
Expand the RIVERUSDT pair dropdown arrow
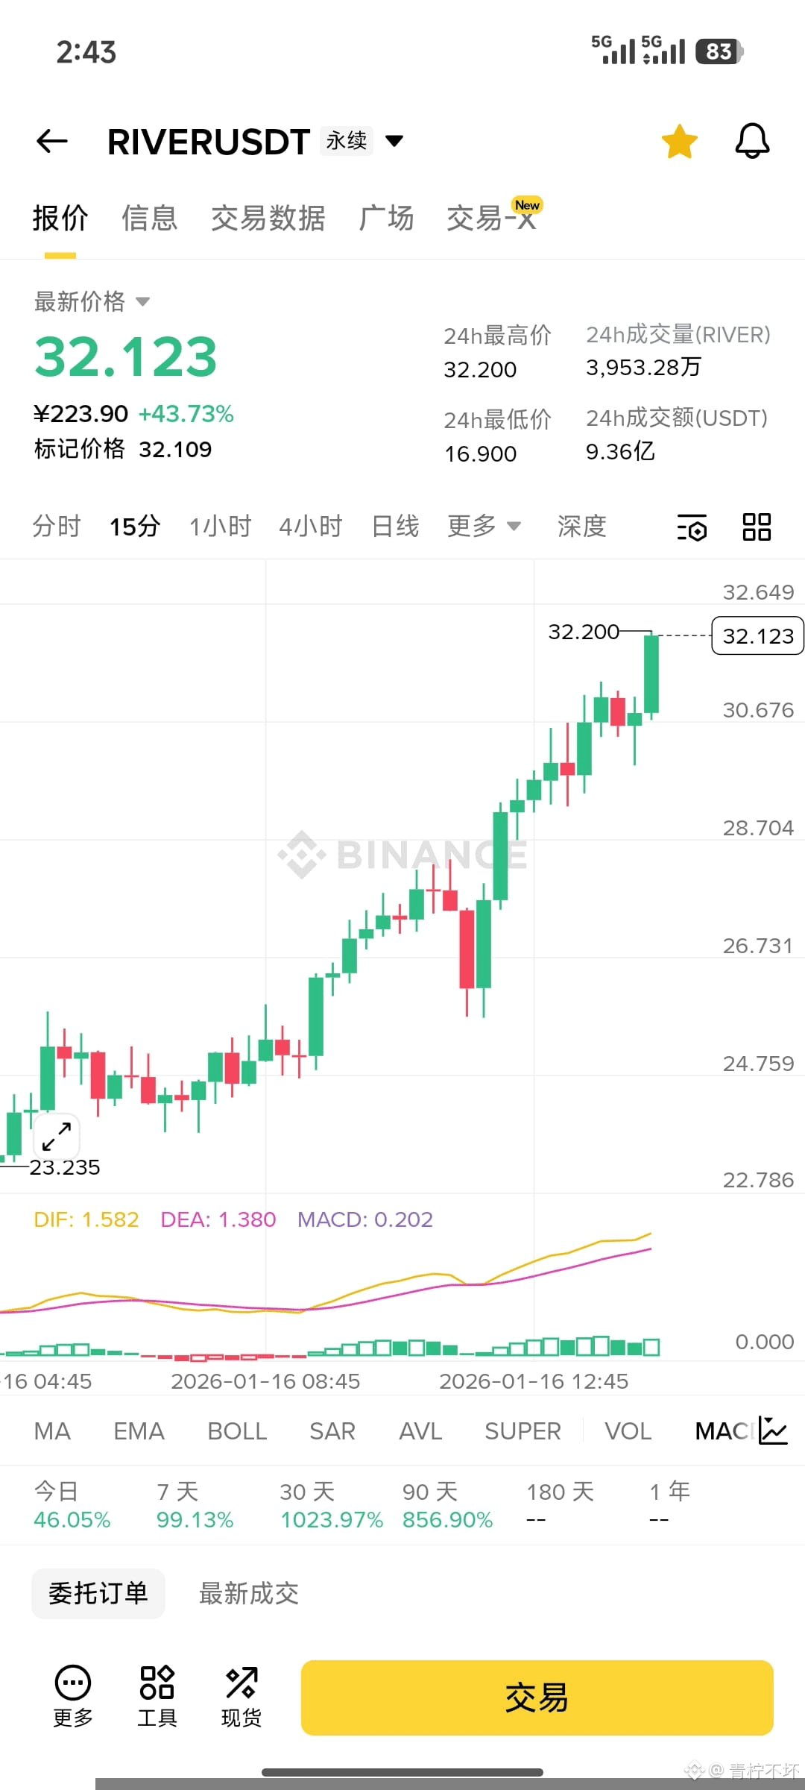click(x=394, y=141)
